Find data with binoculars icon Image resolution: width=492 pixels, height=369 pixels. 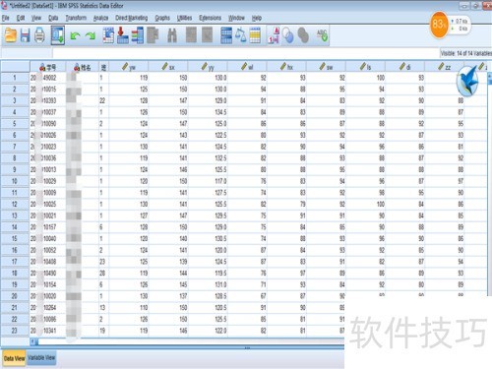[172, 35]
